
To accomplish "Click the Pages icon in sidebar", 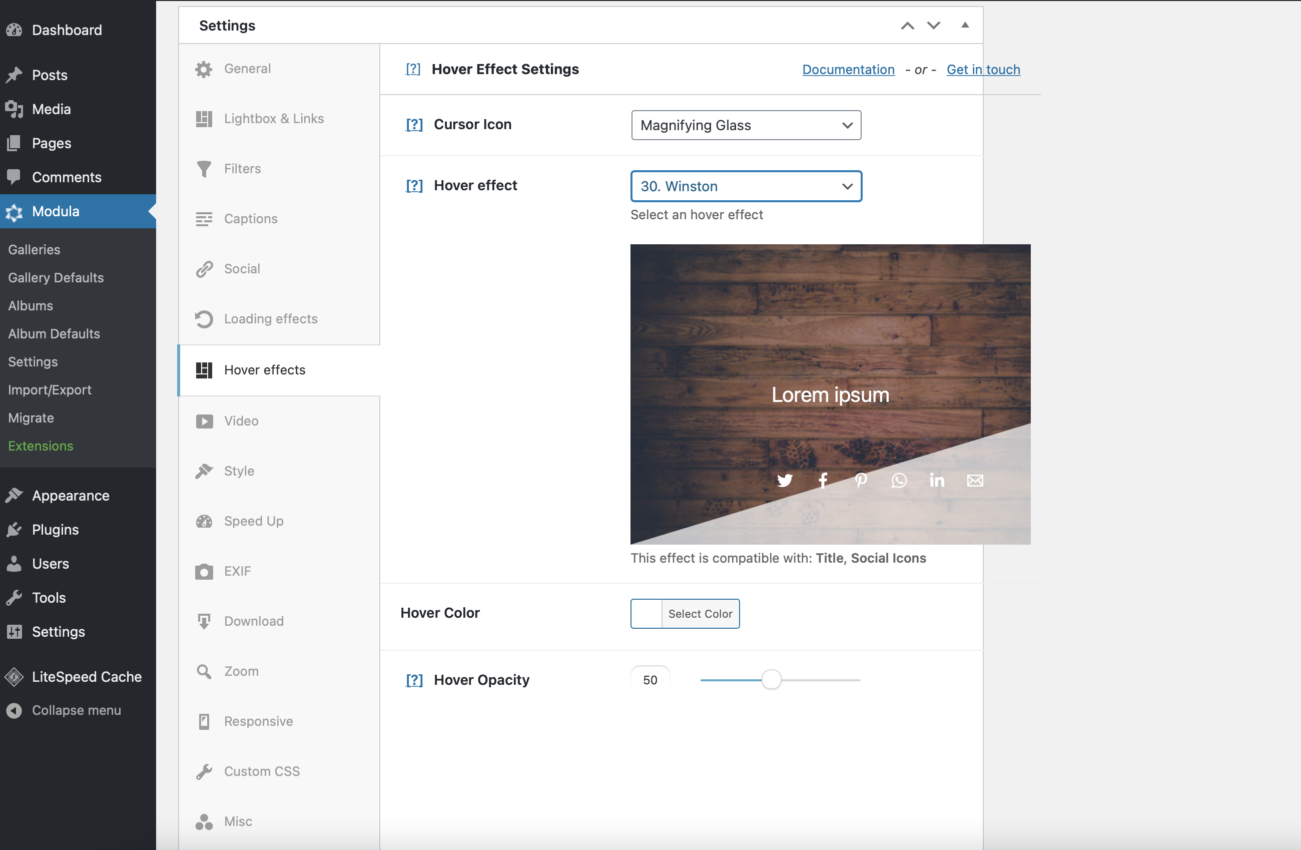I will tap(14, 143).
